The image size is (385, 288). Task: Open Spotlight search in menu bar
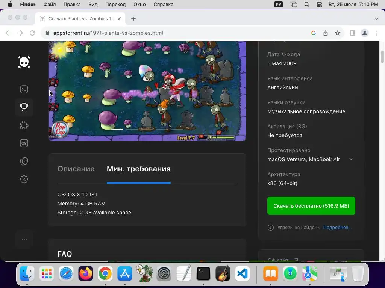pyautogui.click(x=307, y=4)
